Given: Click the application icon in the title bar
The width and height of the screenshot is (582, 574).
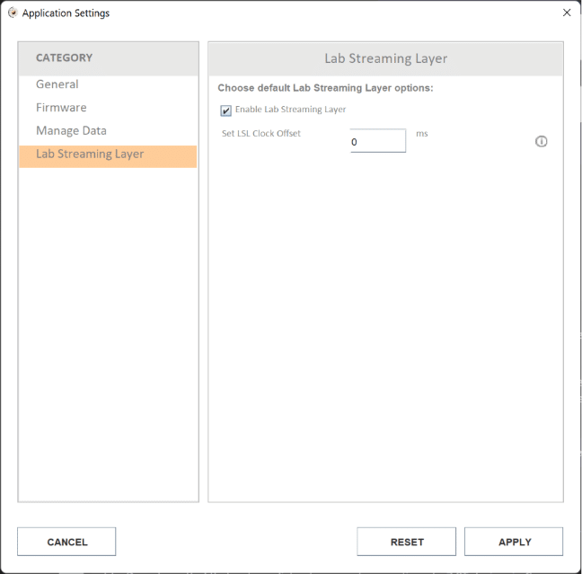Looking at the screenshot, I should tap(13, 13).
